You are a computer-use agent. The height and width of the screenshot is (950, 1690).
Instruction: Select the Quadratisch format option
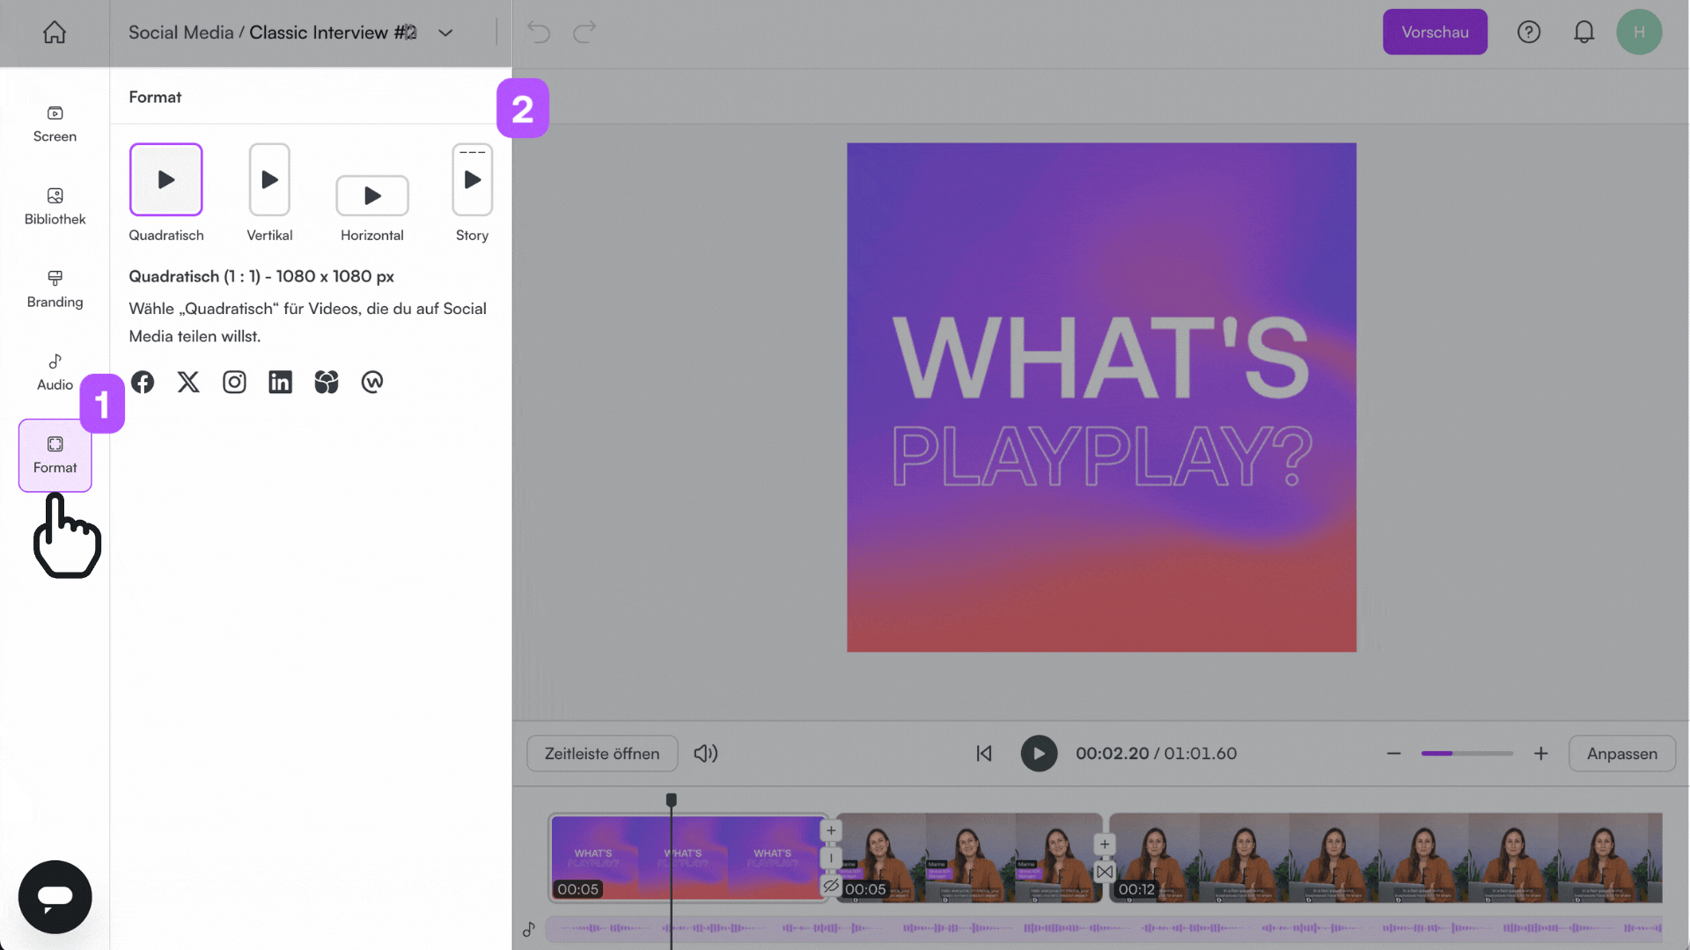click(x=165, y=179)
